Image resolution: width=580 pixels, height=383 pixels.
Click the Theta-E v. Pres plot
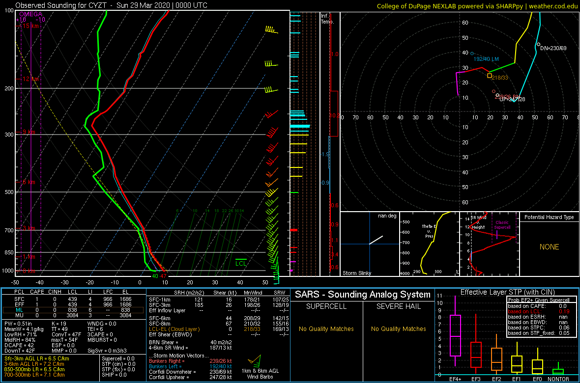(429, 244)
